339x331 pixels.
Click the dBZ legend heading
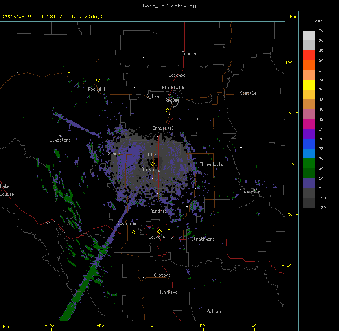point(319,21)
